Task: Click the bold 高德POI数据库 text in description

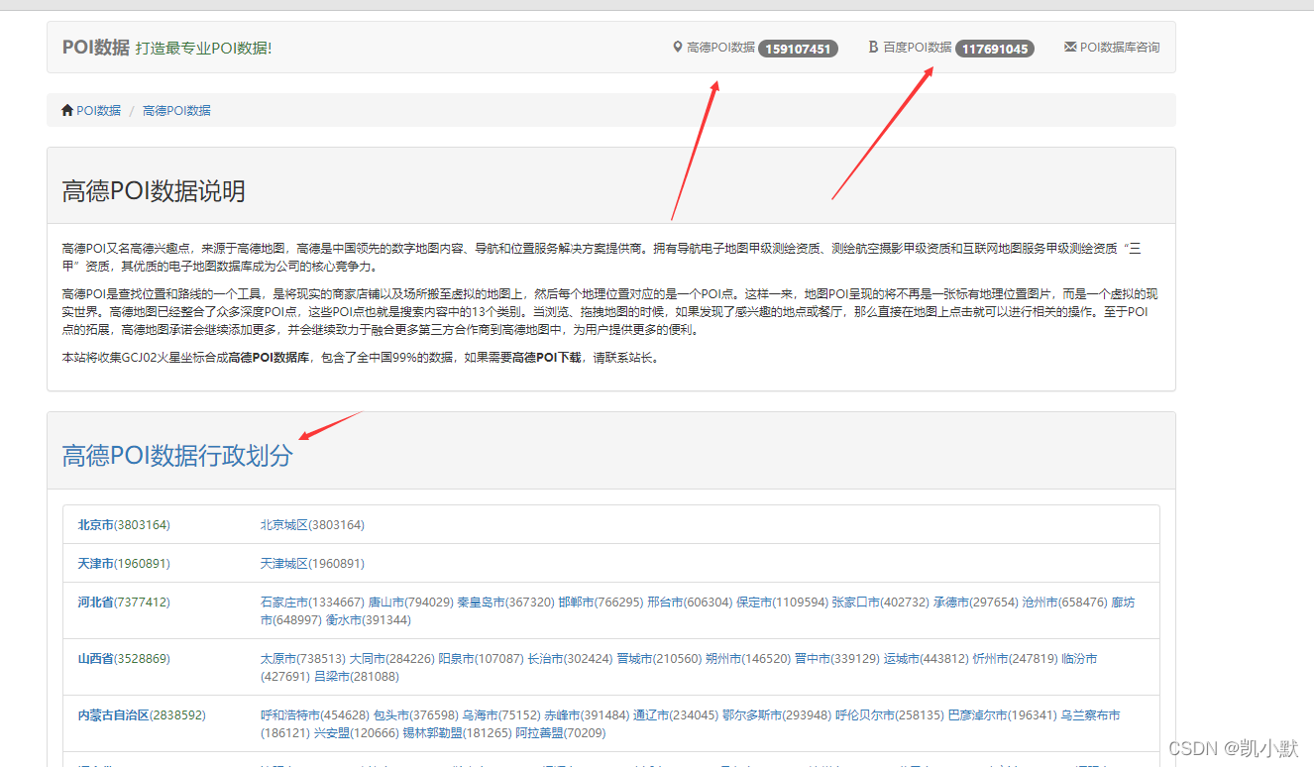Action: [269, 357]
